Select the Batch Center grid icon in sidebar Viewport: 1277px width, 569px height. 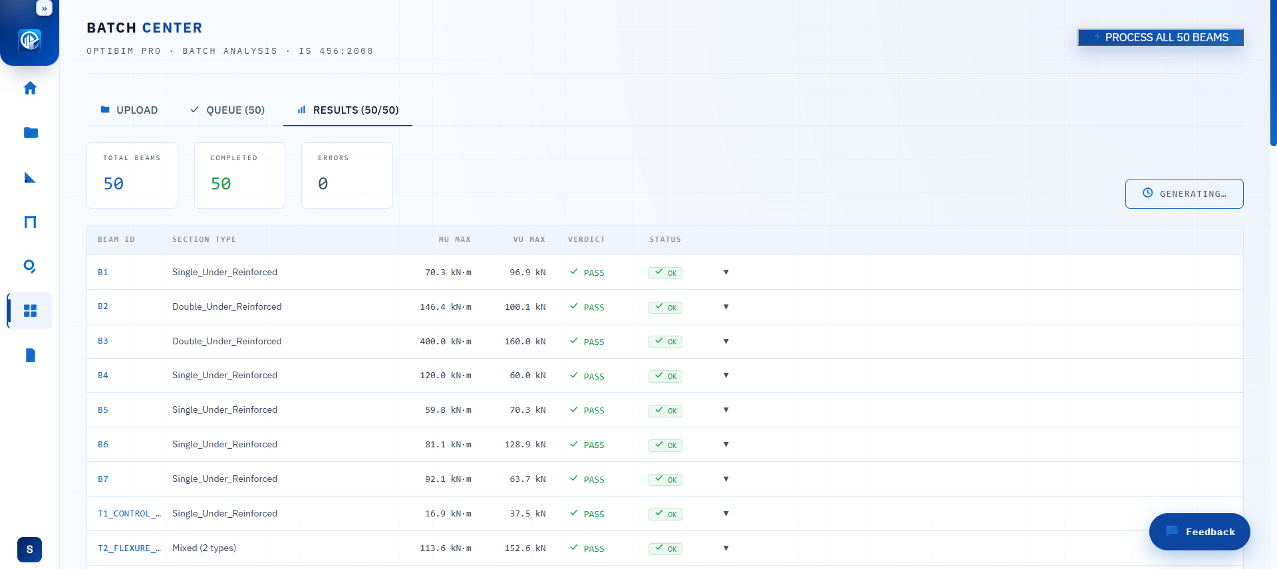tap(30, 310)
